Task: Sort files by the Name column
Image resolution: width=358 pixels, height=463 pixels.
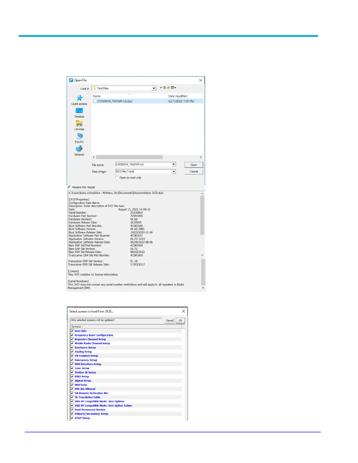Action: coord(97,96)
